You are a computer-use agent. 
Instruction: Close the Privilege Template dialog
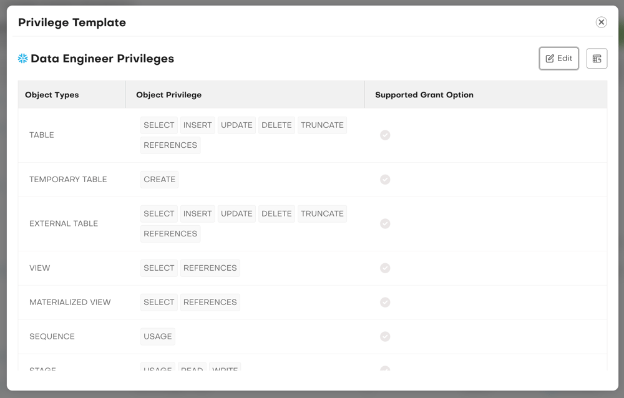click(601, 22)
